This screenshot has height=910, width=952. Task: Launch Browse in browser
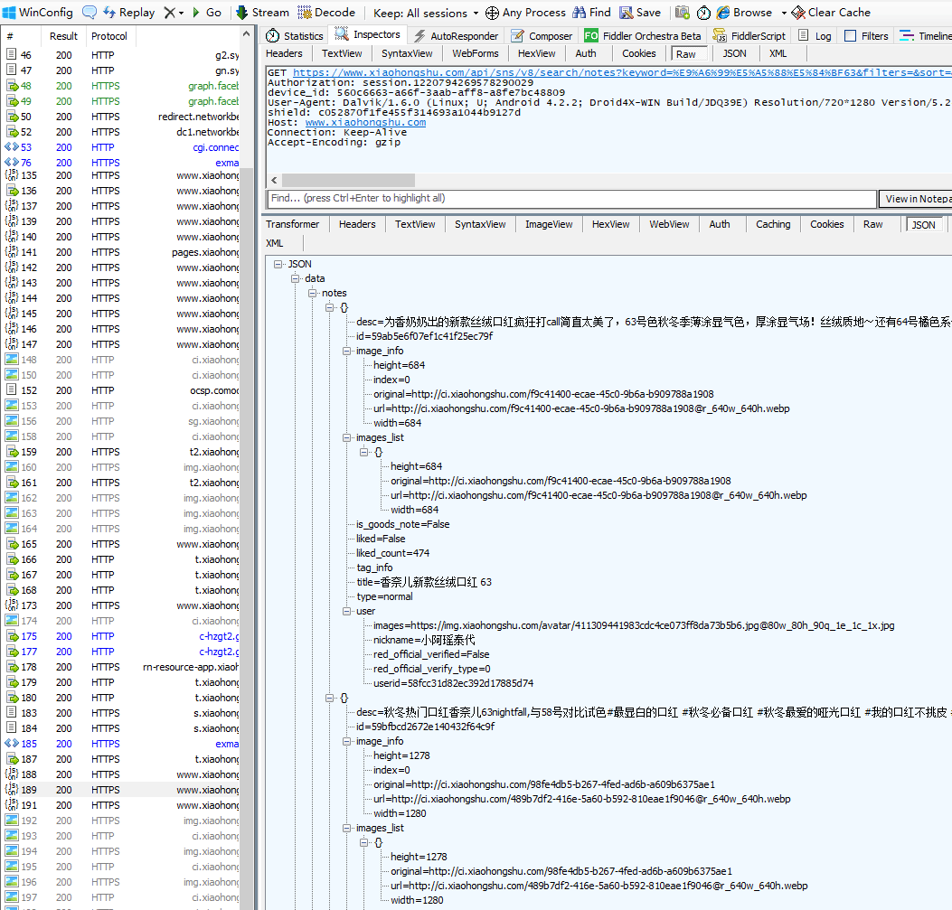tap(744, 12)
